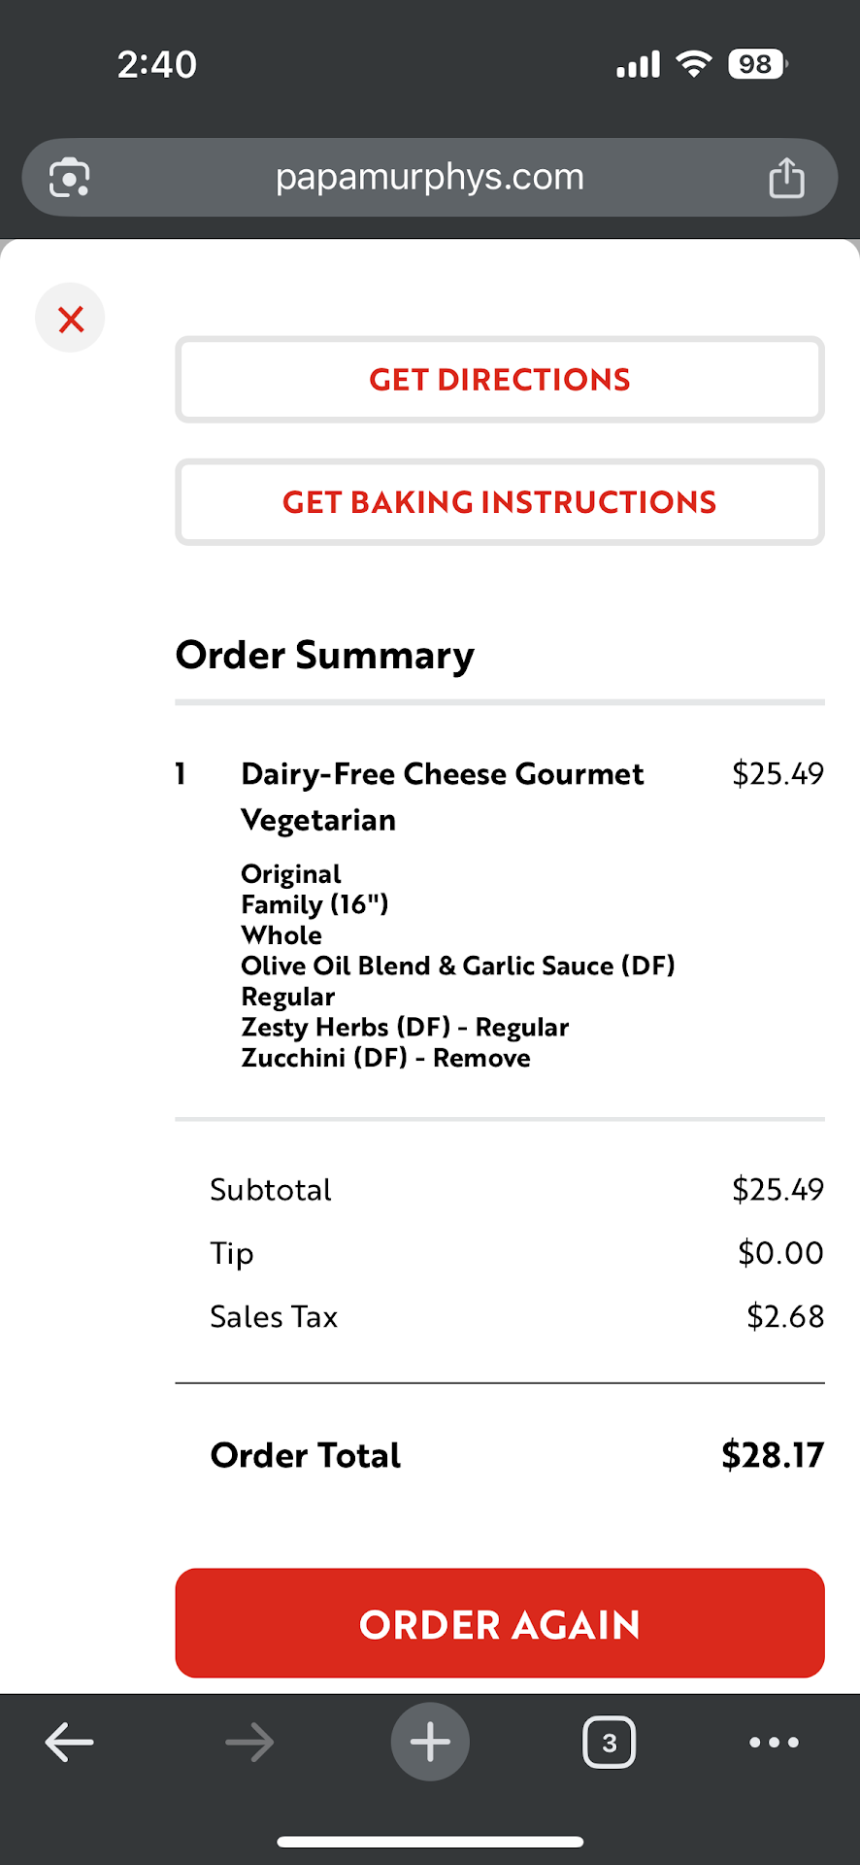Tap the battery indicator in status bar
This screenshot has height=1865, width=860.
[x=757, y=64]
